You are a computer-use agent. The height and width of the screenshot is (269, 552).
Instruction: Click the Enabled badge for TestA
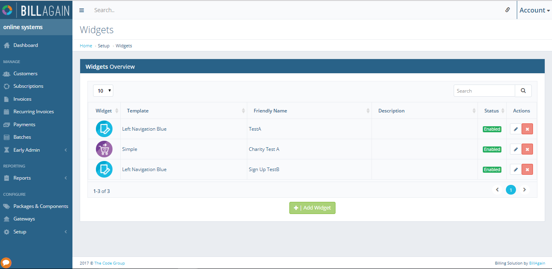492,129
